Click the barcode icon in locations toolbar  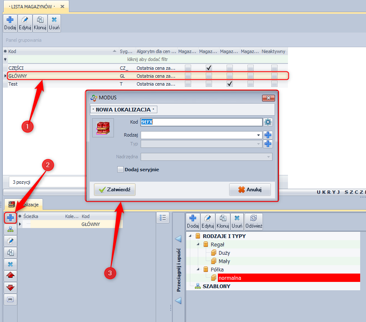pos(10,299)
